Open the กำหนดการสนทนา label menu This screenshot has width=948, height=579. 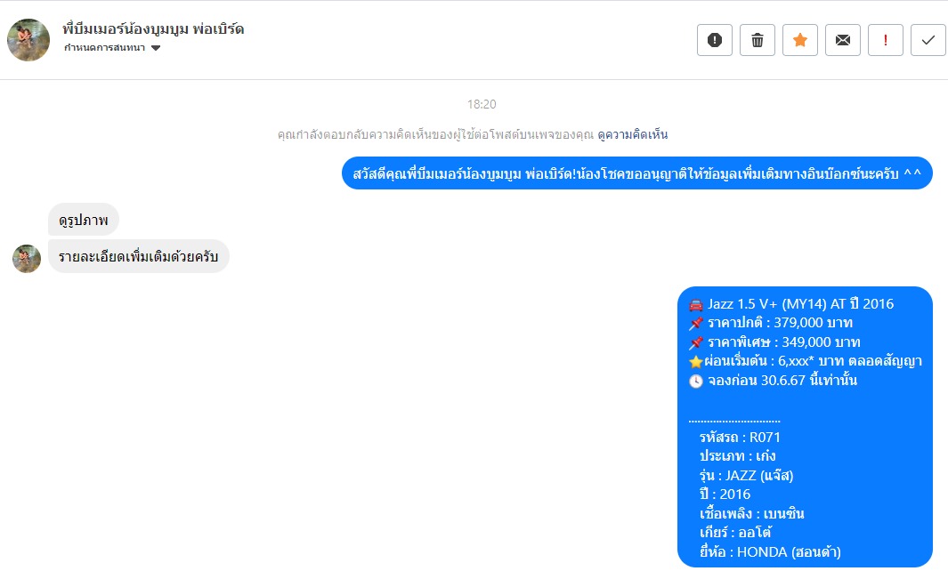click(x=105, y=48)
